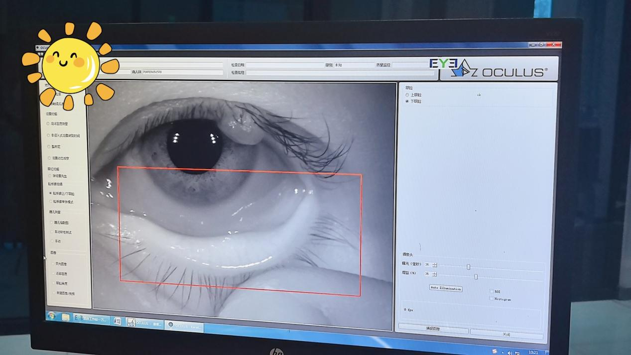631x355 pixels.
Task: Open the taskbar clock showing 10:21
Action: coord(533,353)
